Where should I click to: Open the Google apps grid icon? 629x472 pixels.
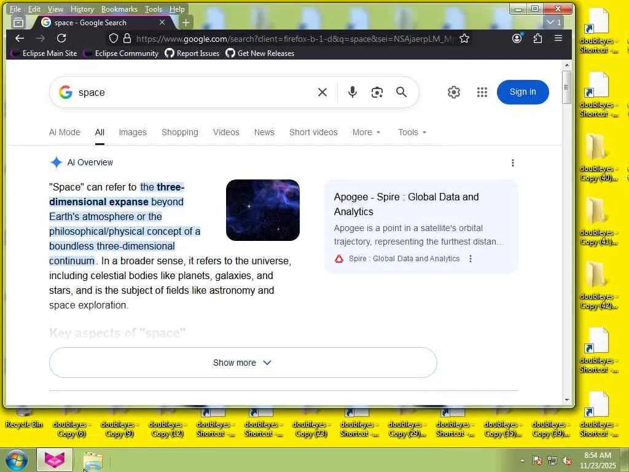[482, 92]
